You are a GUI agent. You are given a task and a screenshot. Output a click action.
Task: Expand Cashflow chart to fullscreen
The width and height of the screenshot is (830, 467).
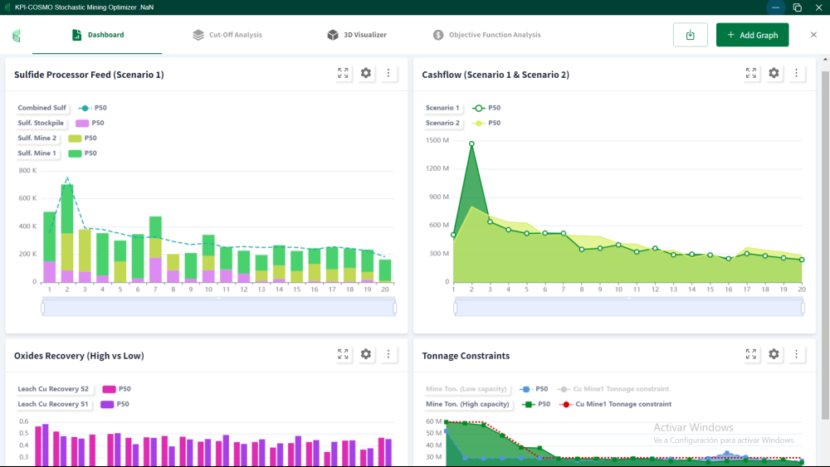tap(751, 74)
